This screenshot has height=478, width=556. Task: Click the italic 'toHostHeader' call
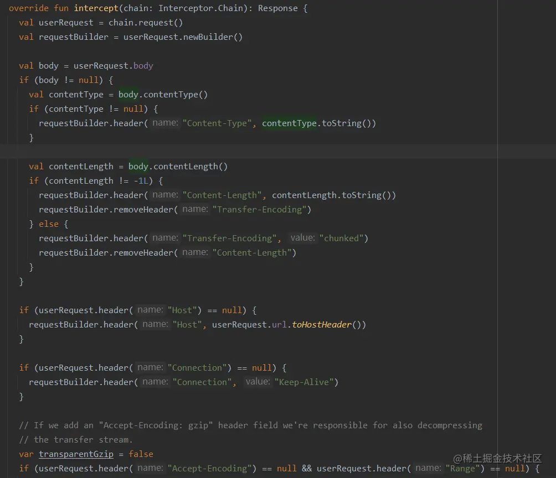coord(322,325)
